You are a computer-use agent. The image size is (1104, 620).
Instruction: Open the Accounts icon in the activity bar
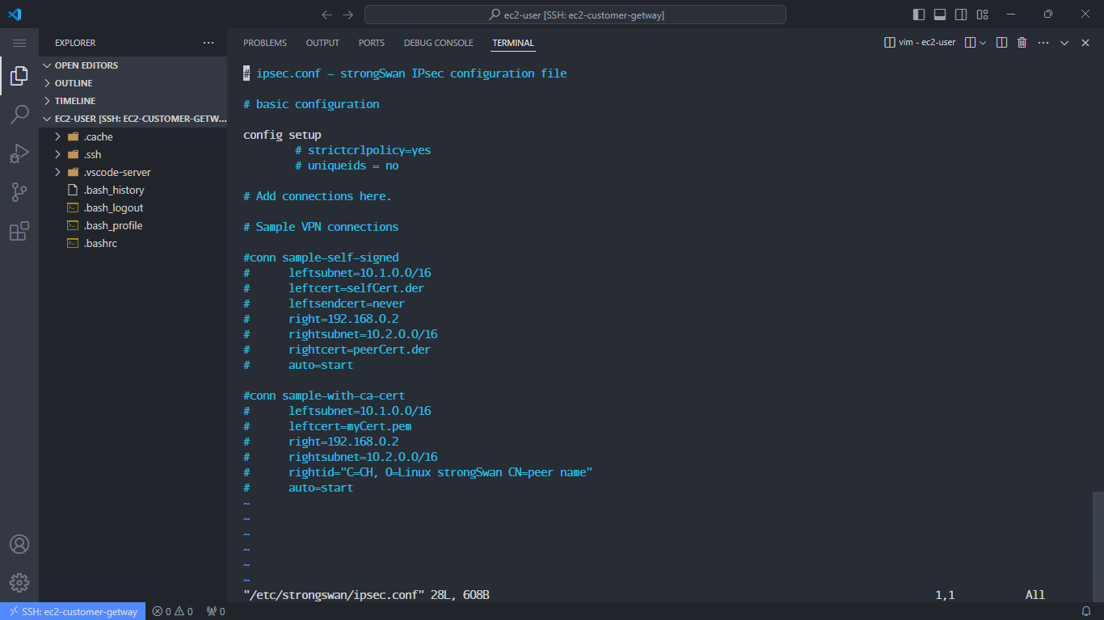click(x=19, y=544)
